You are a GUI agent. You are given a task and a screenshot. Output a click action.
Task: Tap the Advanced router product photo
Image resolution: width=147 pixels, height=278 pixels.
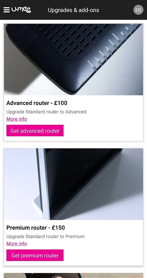click(73, 59)
